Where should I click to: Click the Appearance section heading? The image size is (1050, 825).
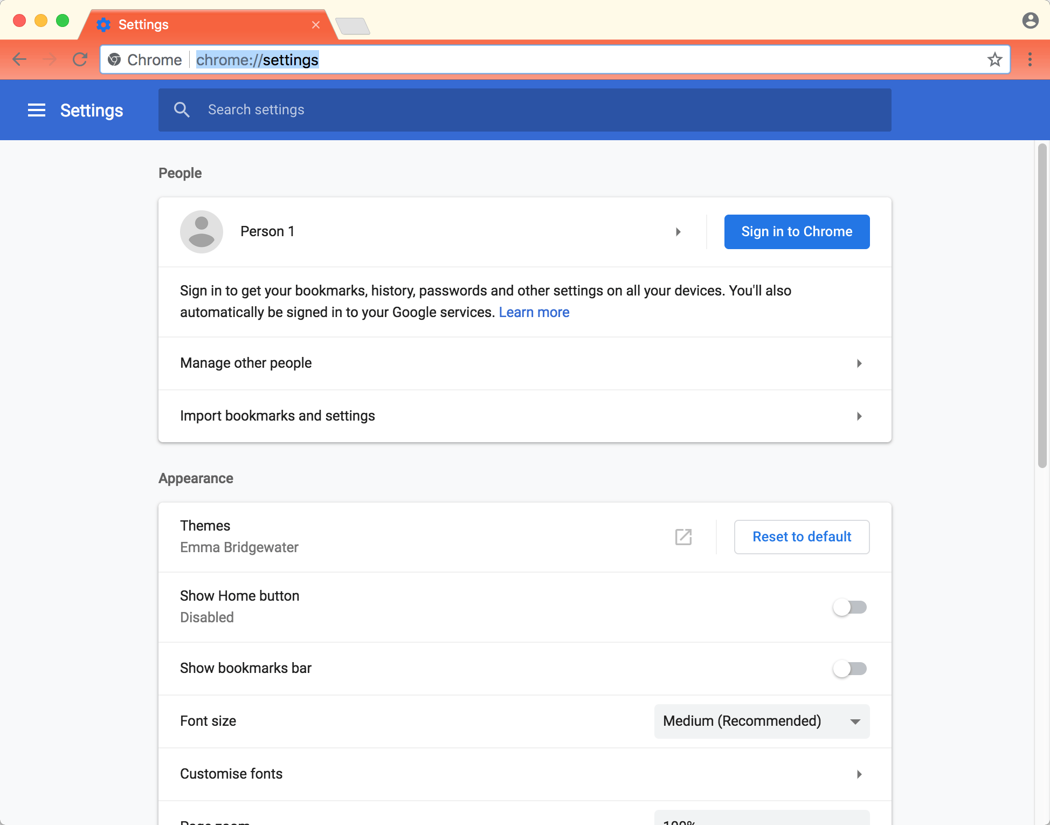coord(196,479)
